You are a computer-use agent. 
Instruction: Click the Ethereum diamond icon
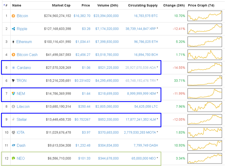click(13, 42)
